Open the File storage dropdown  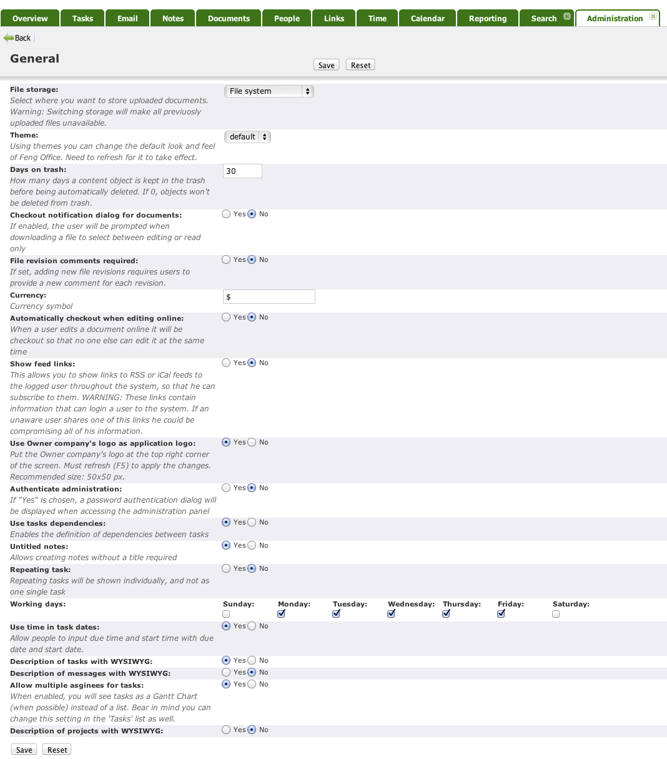click(x=269, y=91)
